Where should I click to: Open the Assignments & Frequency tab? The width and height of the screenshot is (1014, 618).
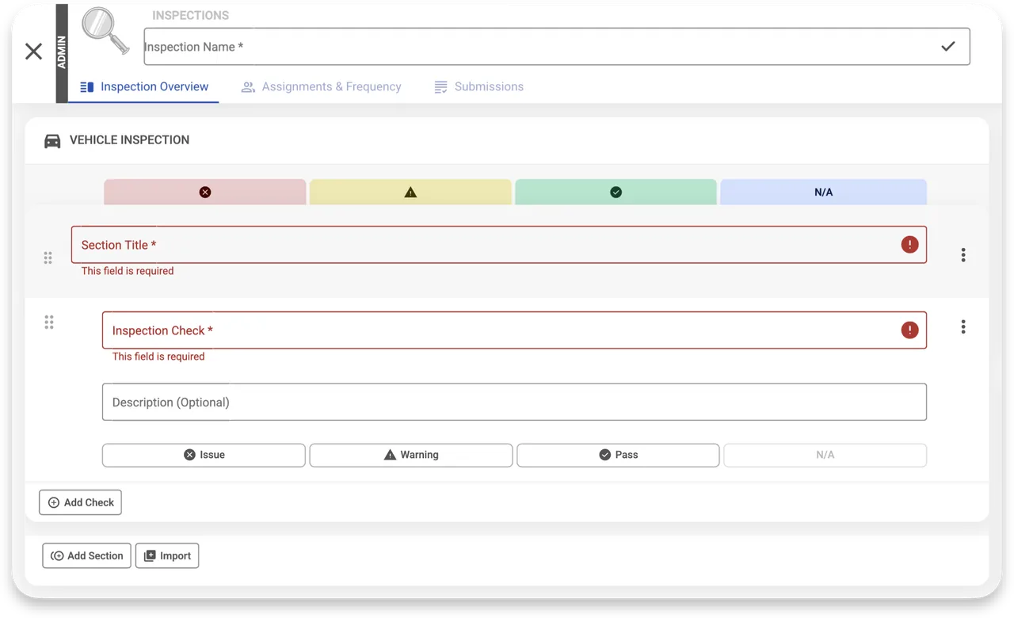[x=322, y=86]
